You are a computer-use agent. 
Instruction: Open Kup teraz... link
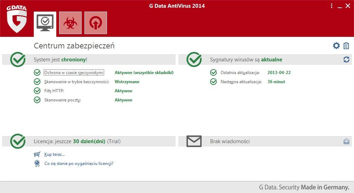click(x=55, y=154)
